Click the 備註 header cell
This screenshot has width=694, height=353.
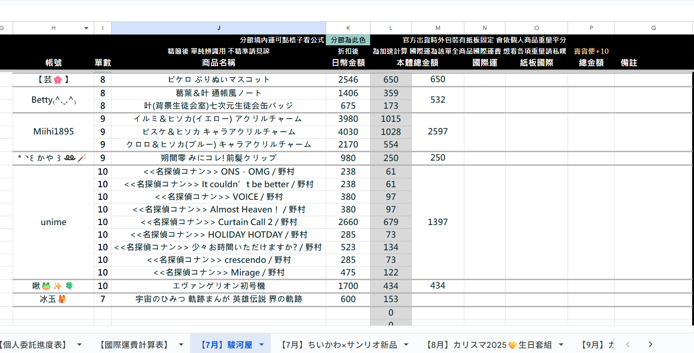click(x=629, y=63)
